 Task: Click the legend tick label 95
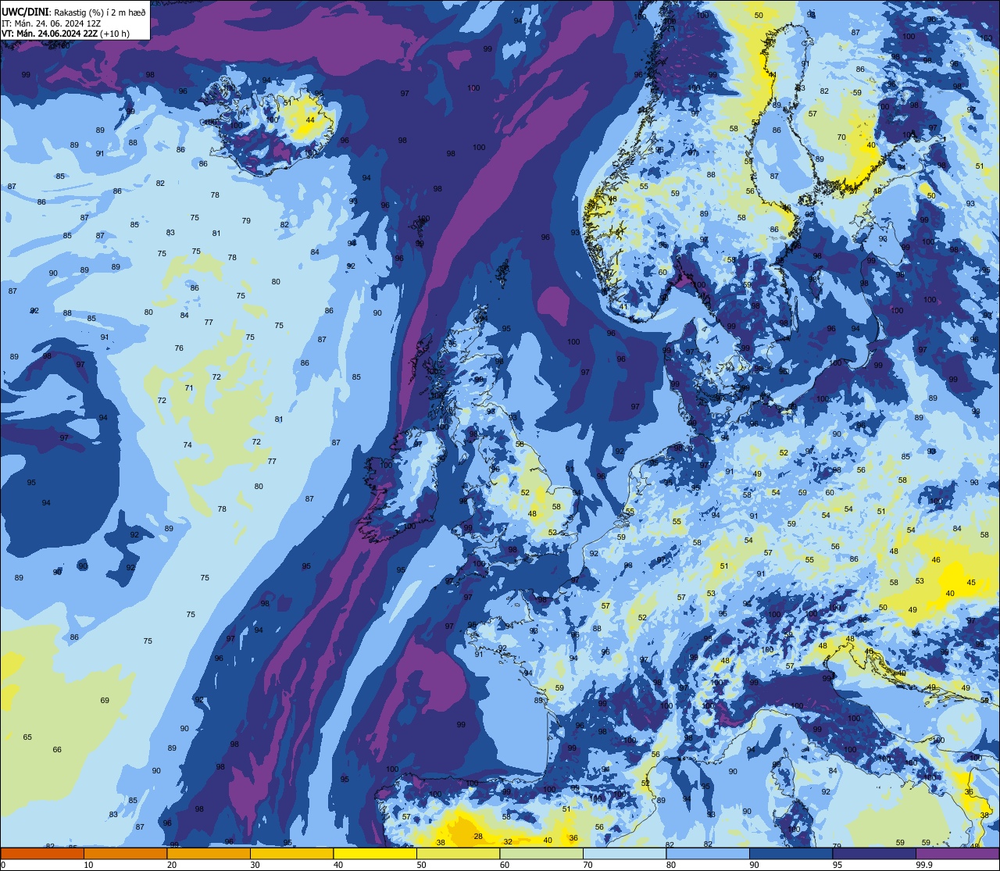(837, 865)
